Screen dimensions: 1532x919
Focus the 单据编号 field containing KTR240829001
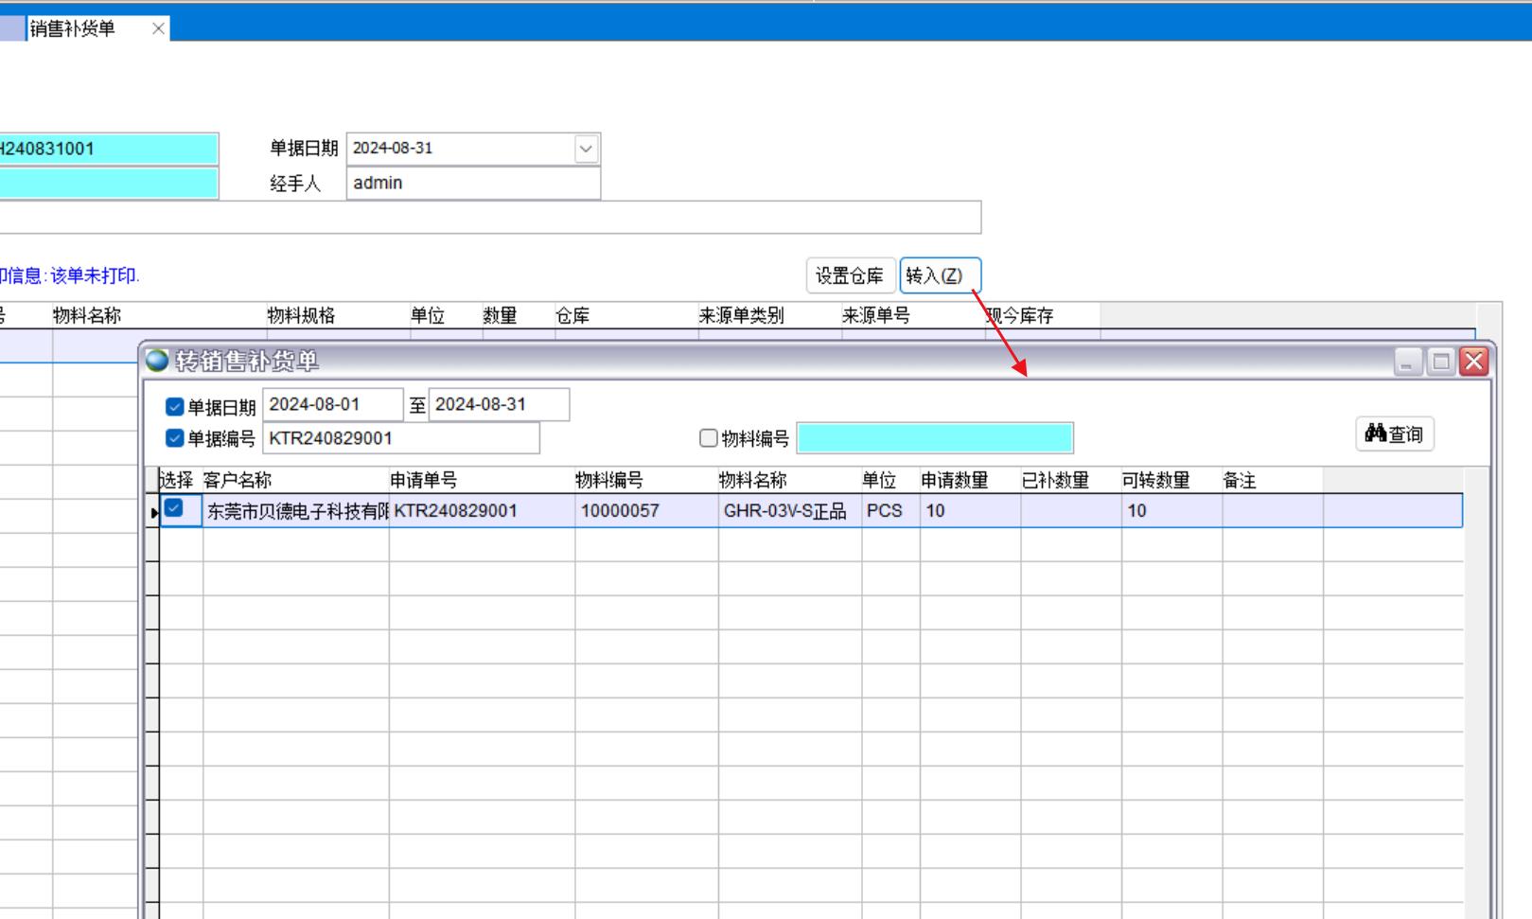(399, 438)
